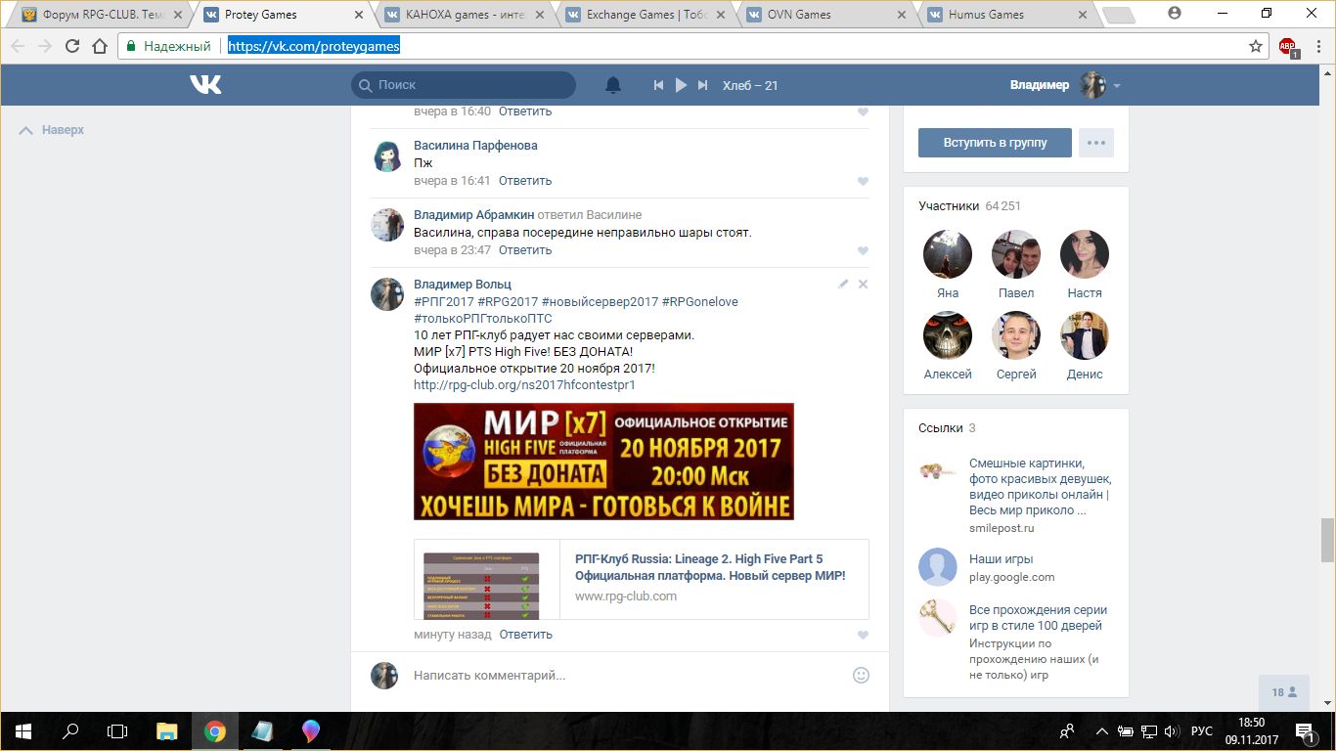Open the Смешные картинки smilepost link
The image size is (1336, 751).
(x=1041, y=487)
